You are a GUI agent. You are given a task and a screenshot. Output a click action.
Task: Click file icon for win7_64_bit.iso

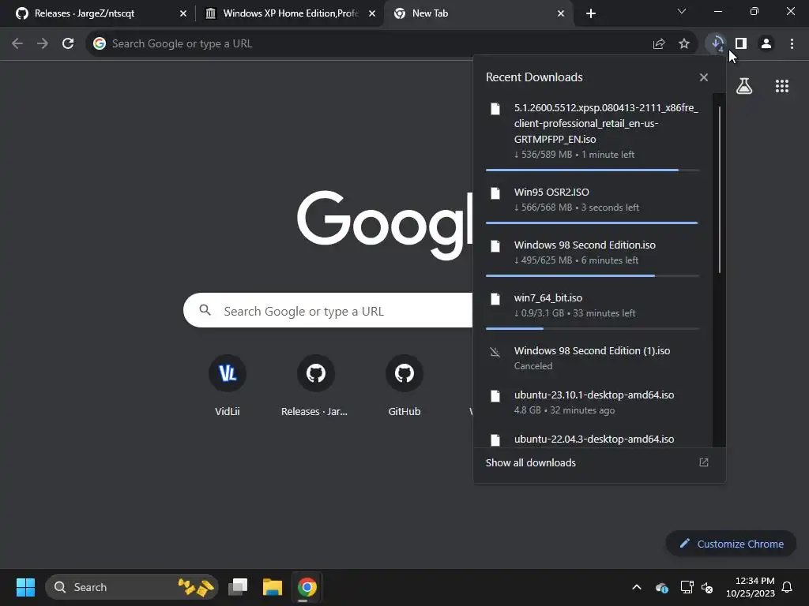tap(495, 299)
